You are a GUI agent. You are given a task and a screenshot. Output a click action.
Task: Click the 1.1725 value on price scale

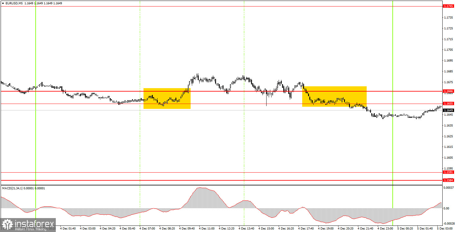449,28
